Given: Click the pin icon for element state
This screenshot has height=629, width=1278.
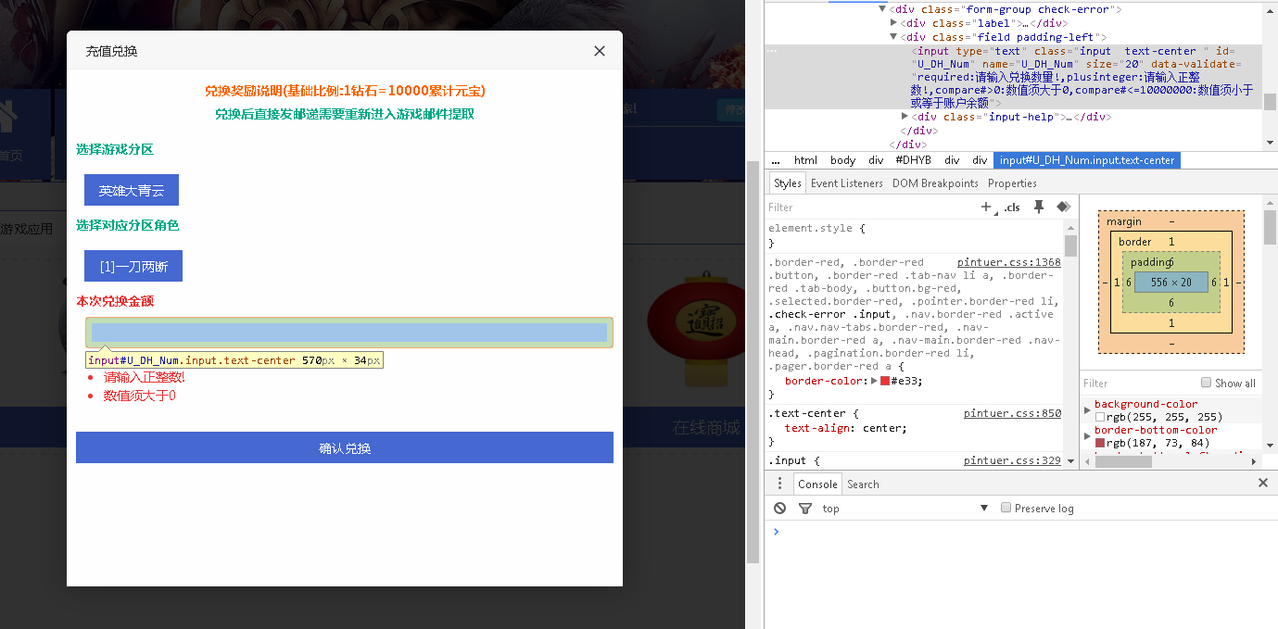Looking at the screenshot, I should point(1039,208).
